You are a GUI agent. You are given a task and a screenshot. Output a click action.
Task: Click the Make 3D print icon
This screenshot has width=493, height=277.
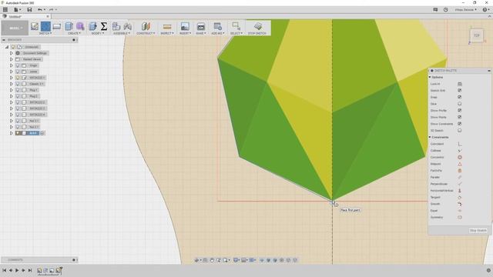(200, 26)
